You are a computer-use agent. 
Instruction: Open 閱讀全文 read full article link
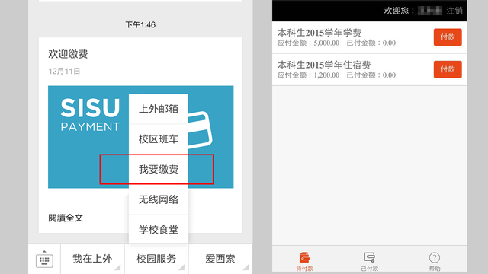(66, 218)
